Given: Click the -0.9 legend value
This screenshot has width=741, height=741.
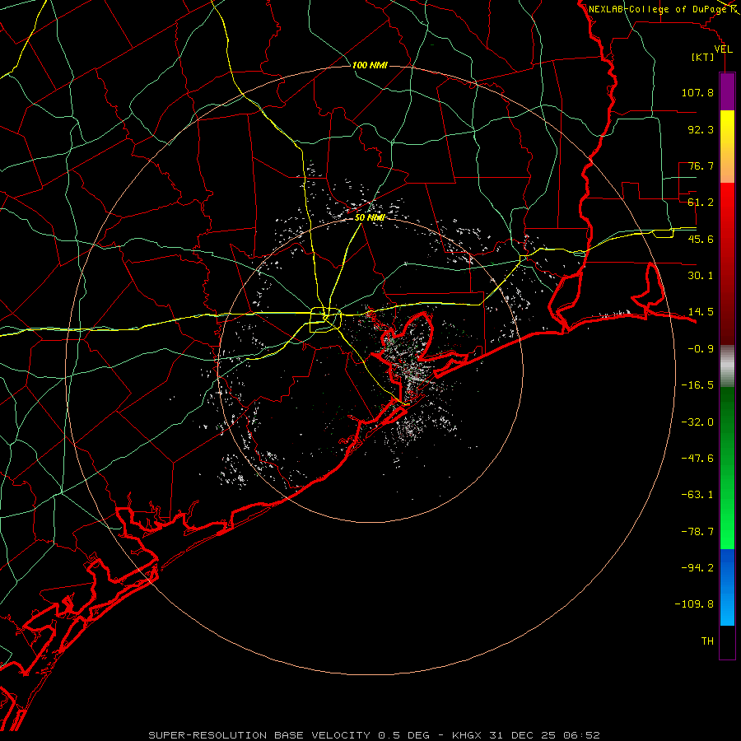Looking at the screenshot, I should pos(701,349).
